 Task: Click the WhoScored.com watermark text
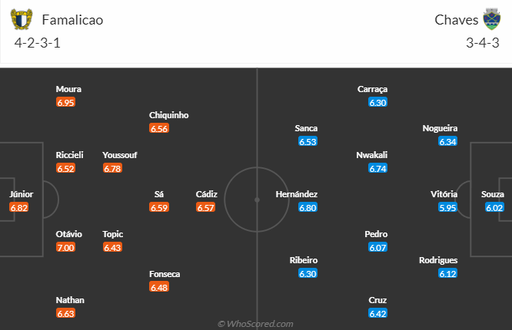pos(255,324)
